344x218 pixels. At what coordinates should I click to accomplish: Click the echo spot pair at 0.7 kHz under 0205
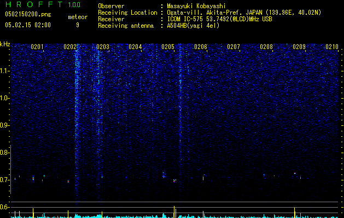(x=174, y=180)
